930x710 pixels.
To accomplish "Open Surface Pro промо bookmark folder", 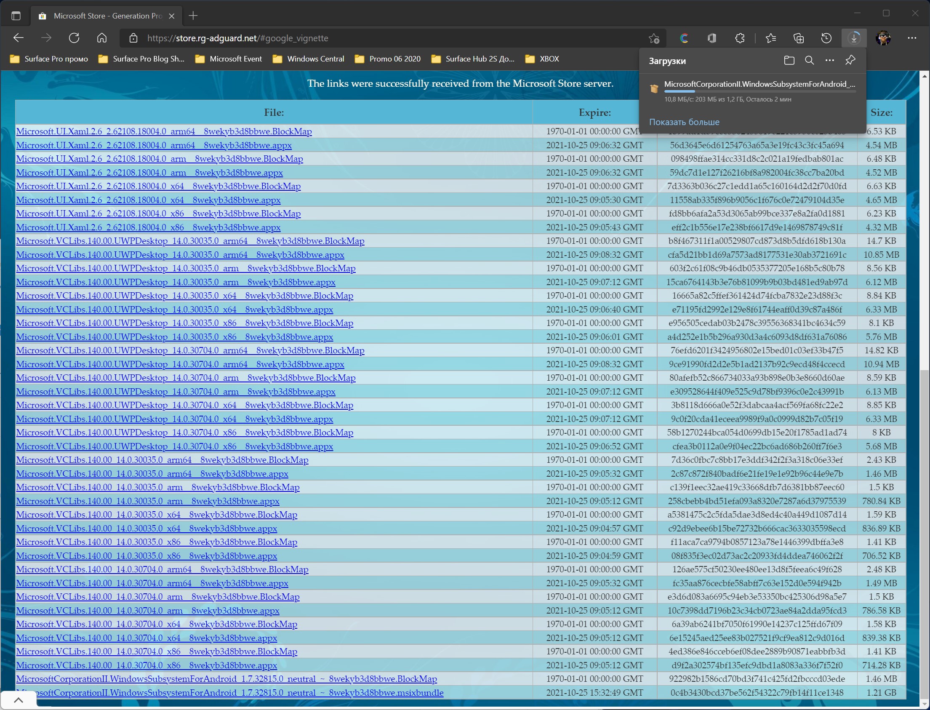I will click(x=49, y=59).
